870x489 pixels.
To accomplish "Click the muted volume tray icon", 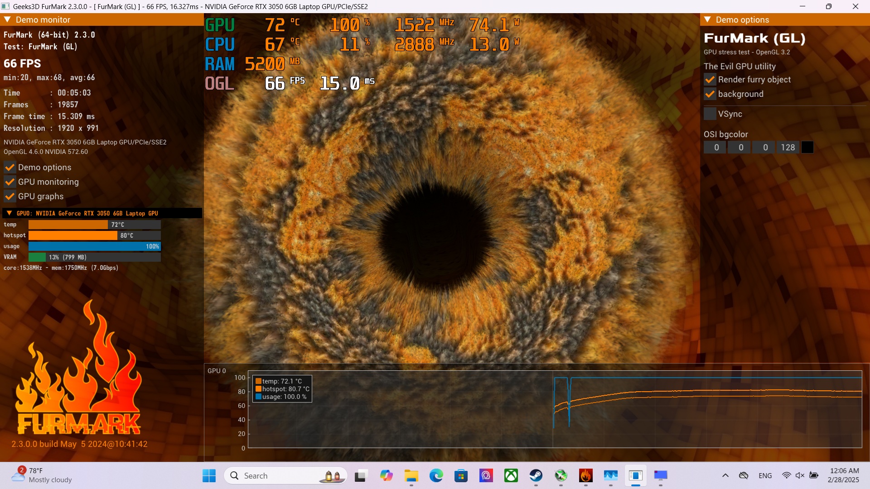I will tap(800, 475).
